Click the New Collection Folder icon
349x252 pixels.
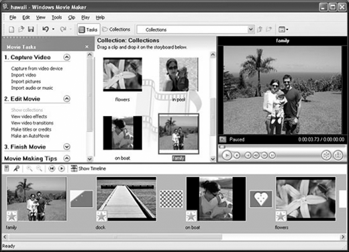point(268,29)
